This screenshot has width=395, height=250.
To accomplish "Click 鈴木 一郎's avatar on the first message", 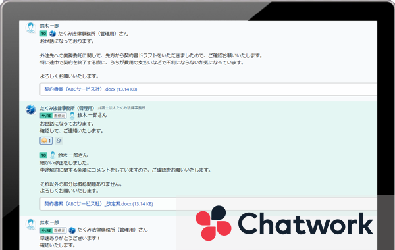I will coord(31,28).
